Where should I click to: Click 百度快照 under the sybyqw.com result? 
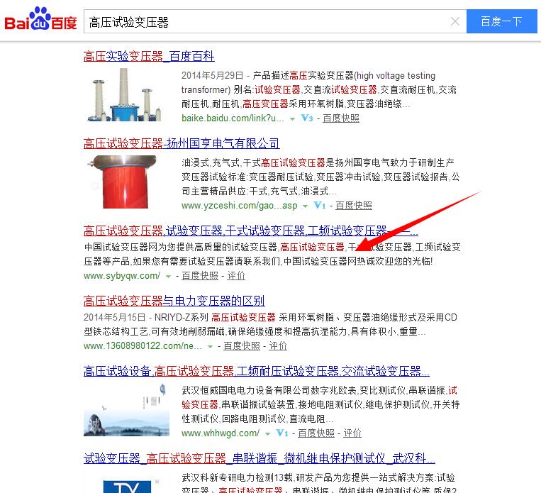coord(200,275)
